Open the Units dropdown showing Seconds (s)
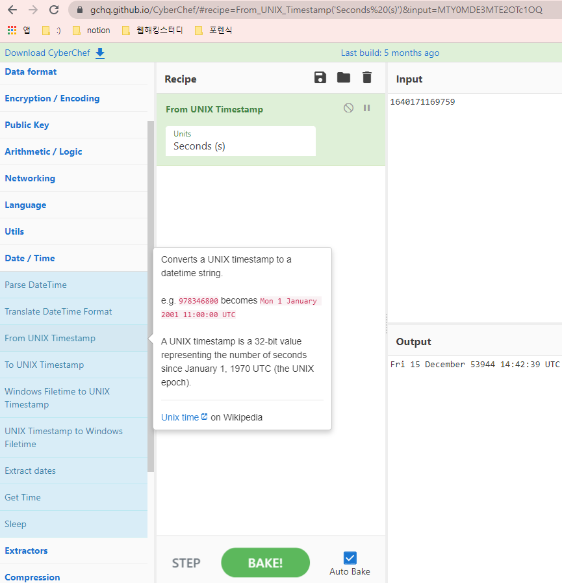562x583 pixels. pos(240,141)
